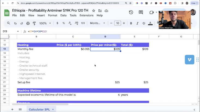Format as currency with dollar button
This screenshot has width=200, height=112.
coord(57,23)
